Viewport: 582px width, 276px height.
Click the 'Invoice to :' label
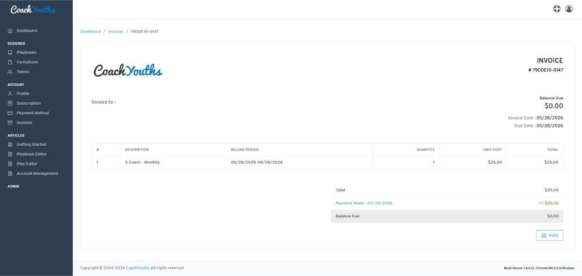(x=103, y=102)
